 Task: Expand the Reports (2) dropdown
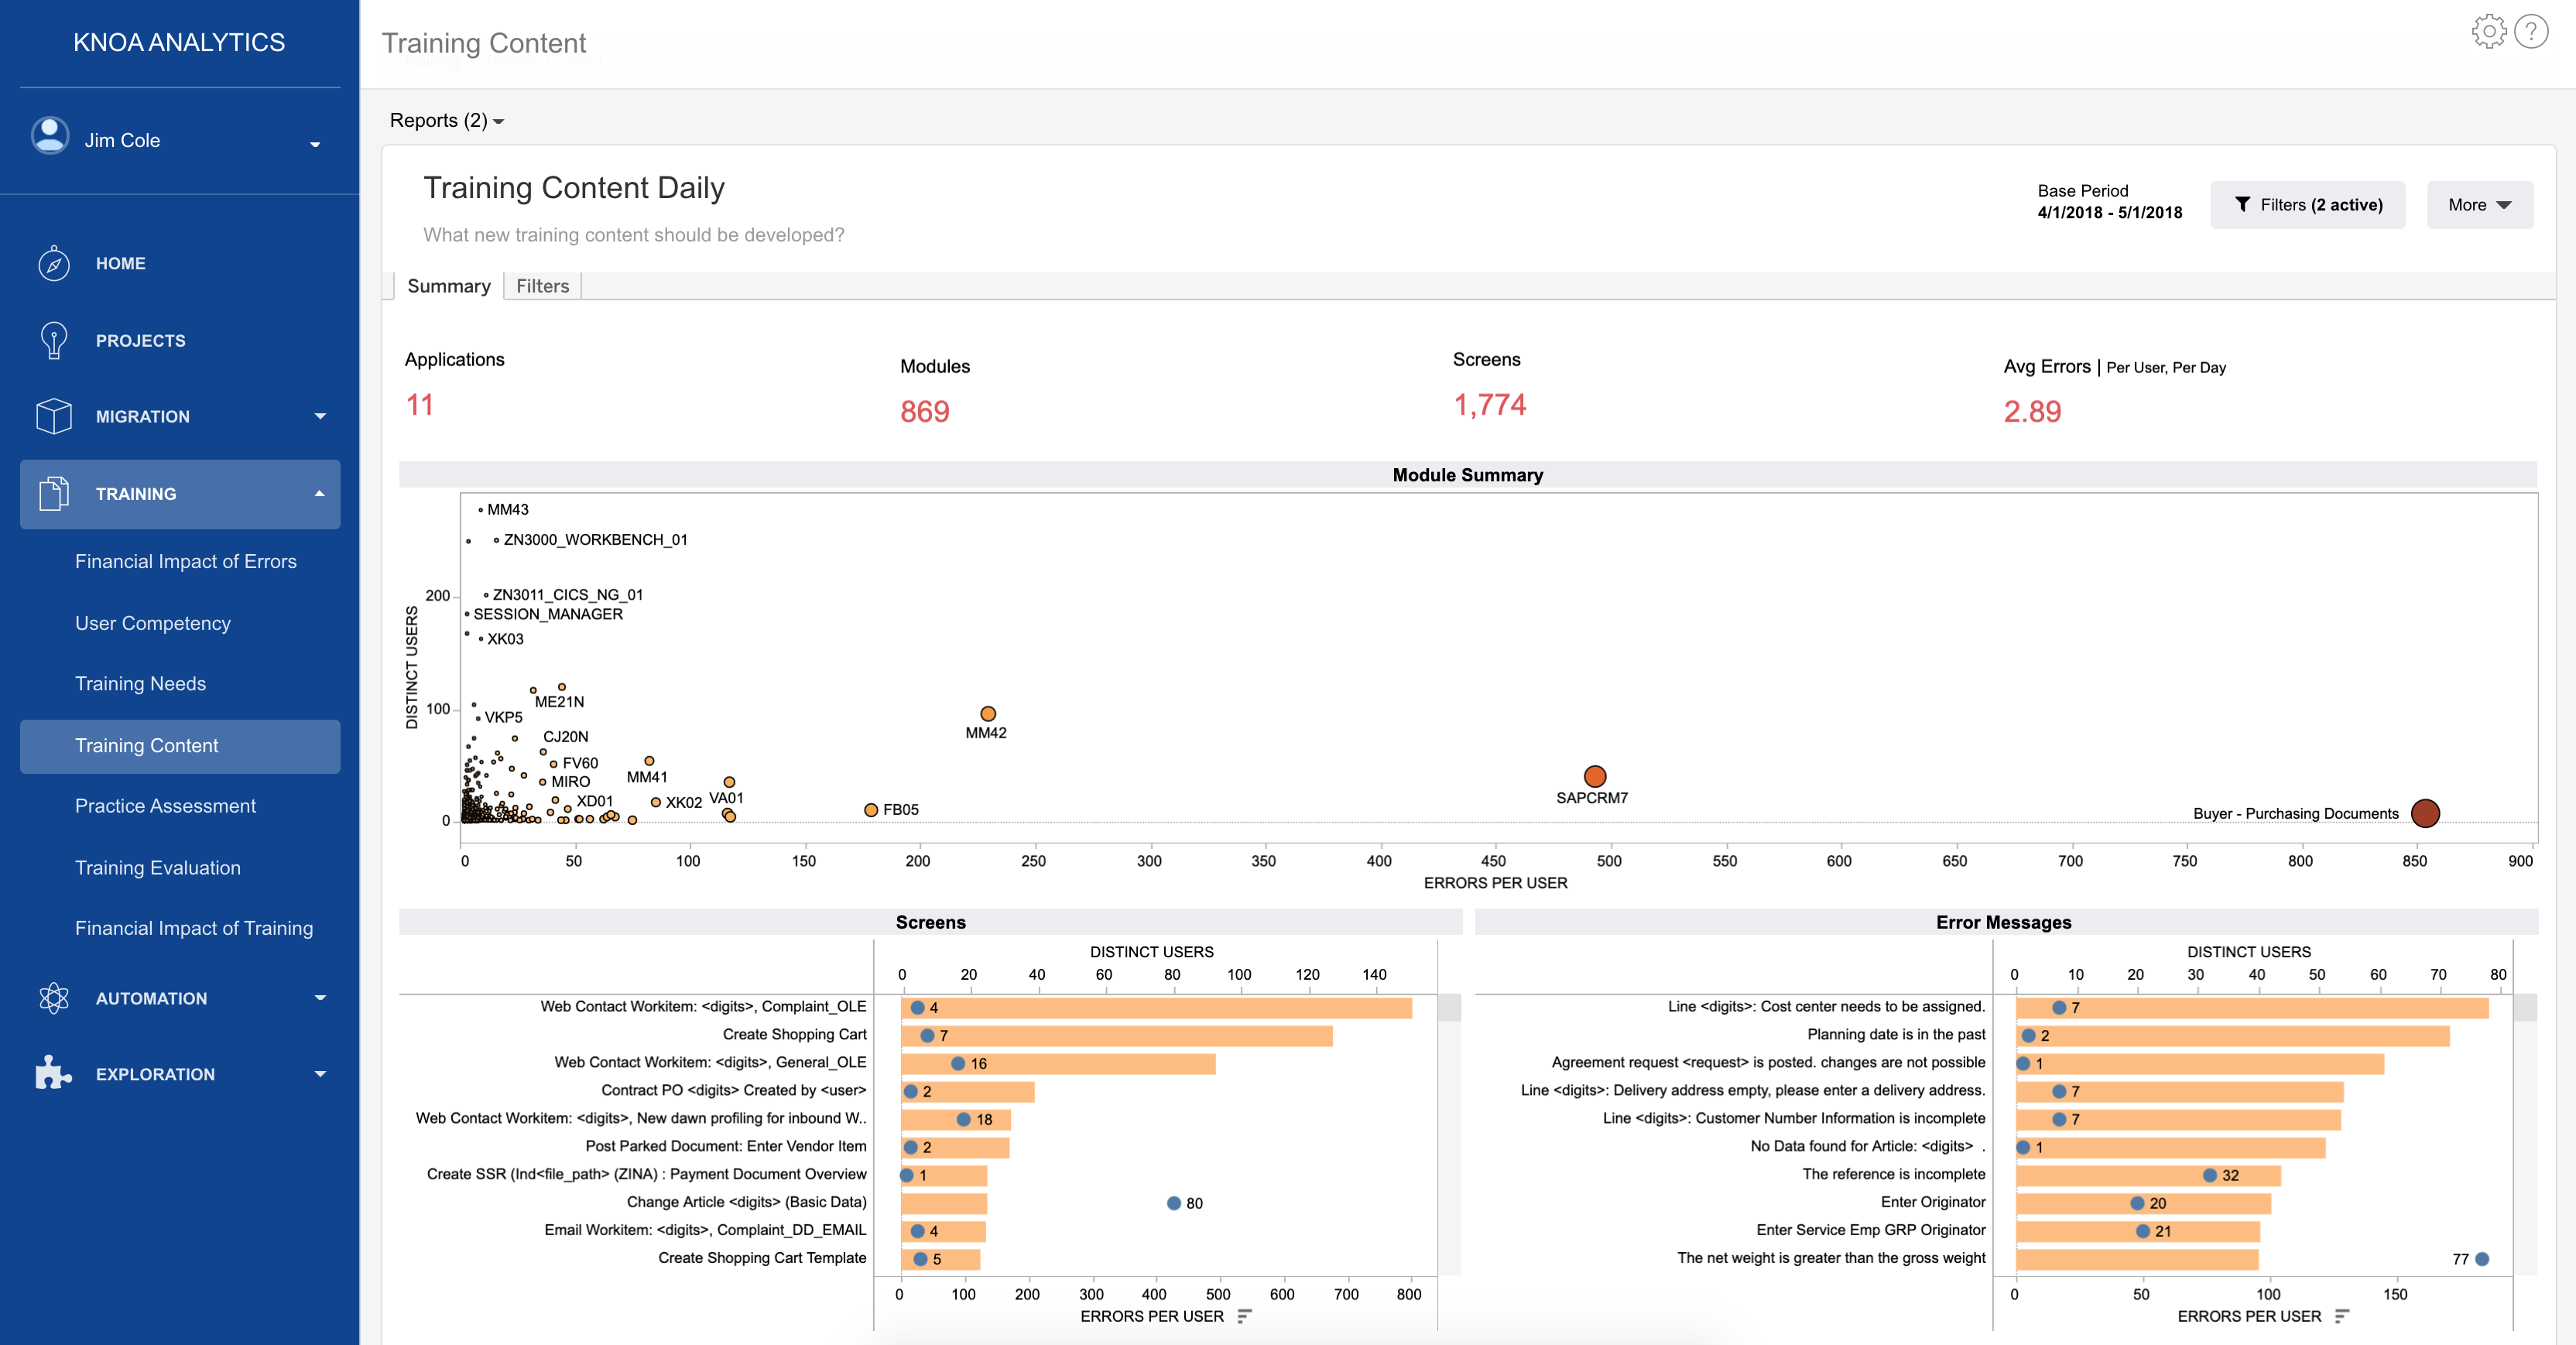click(x=446, y=121)
